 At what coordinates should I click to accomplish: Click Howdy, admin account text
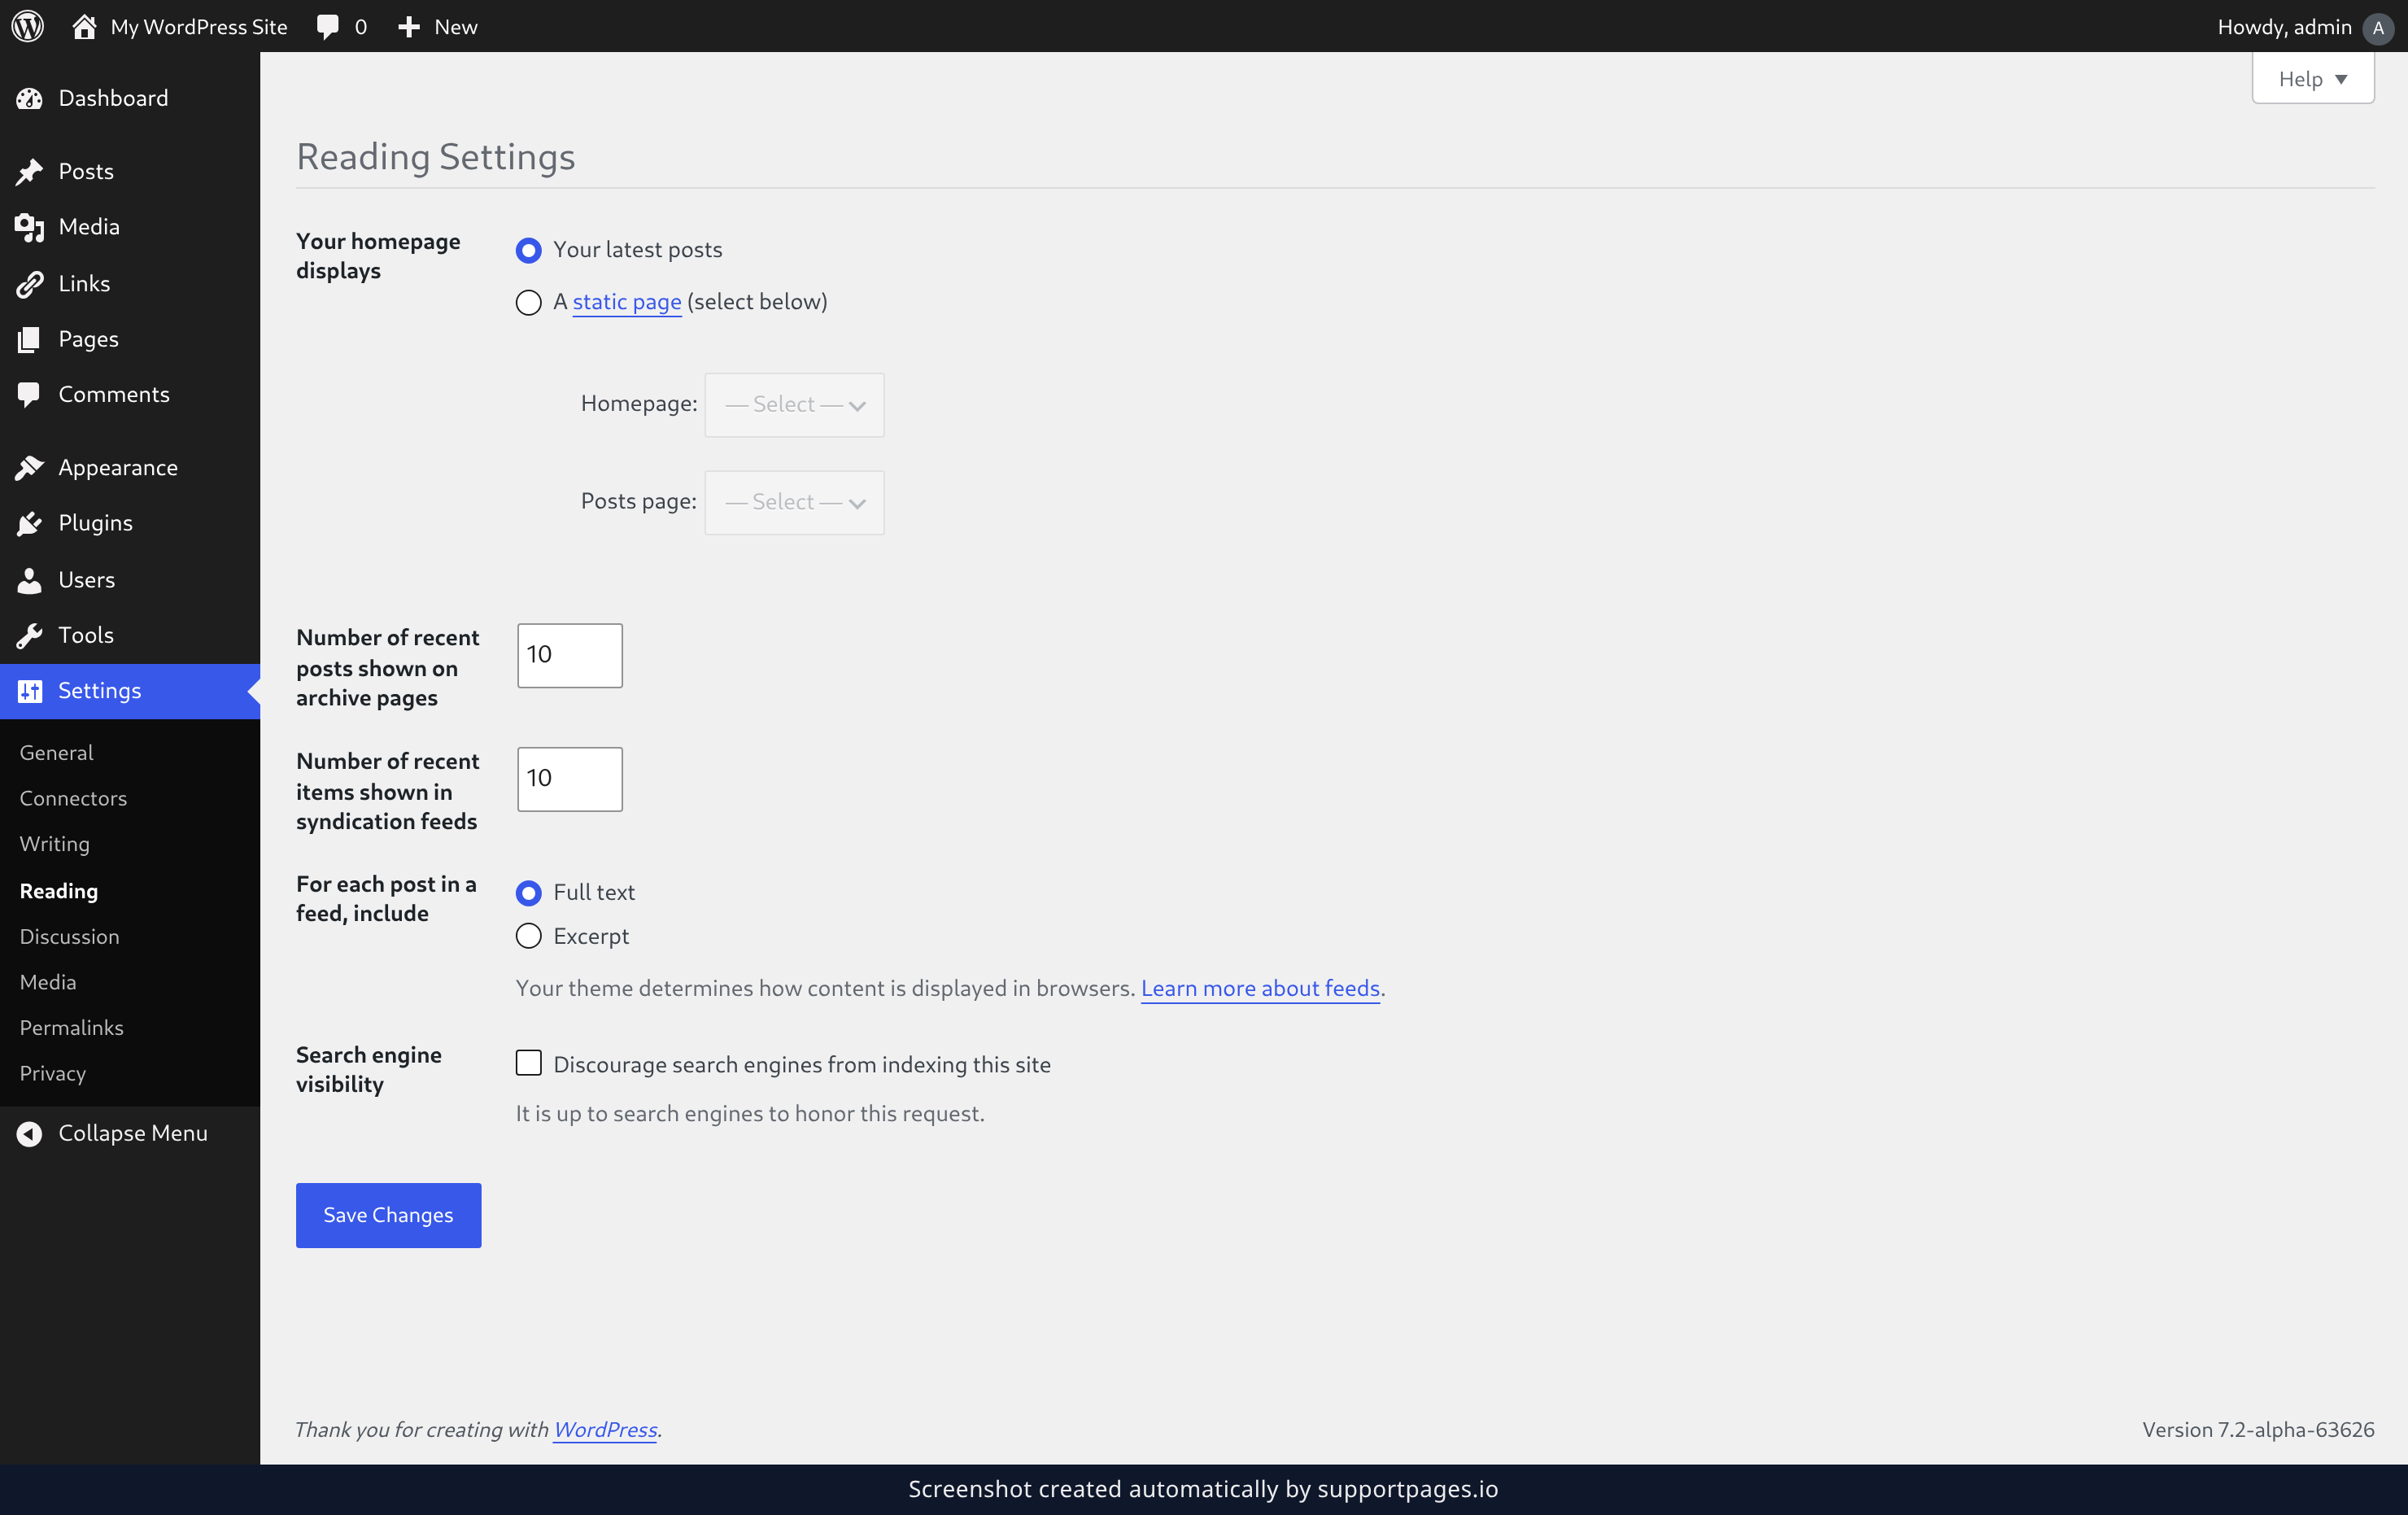pyautogui.click(x=2284, y=27)
